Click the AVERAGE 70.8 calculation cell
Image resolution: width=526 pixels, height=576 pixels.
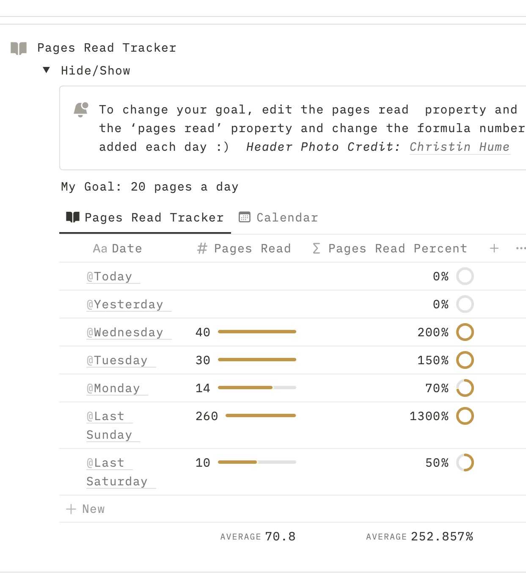pos(257,536)
